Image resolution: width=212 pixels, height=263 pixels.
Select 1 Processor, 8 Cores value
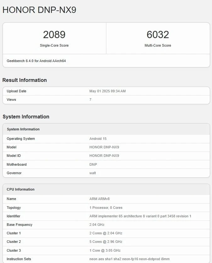(x=106, y=208)
